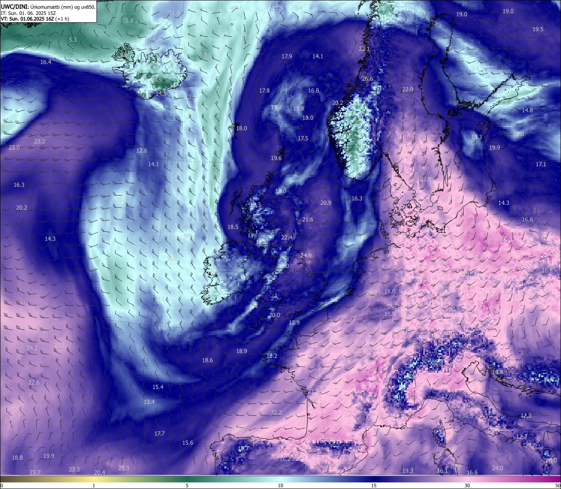Click the 26.6 value label

tap(367, 79)
